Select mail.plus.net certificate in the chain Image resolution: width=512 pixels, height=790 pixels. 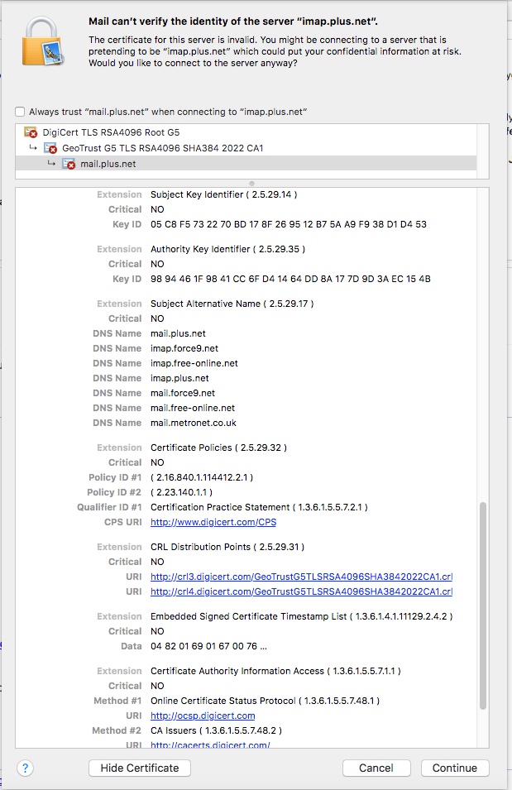[x=108, y=164]
